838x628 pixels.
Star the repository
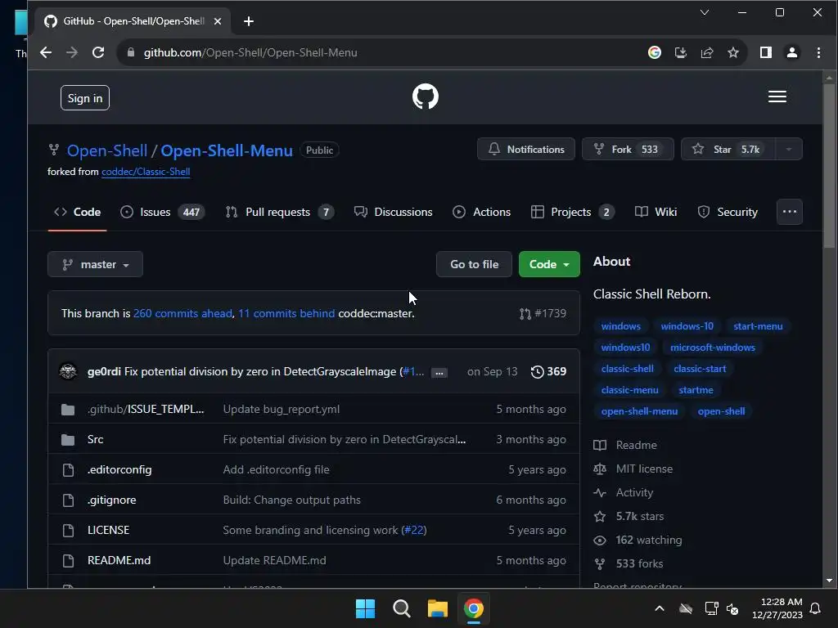point(728,150)
